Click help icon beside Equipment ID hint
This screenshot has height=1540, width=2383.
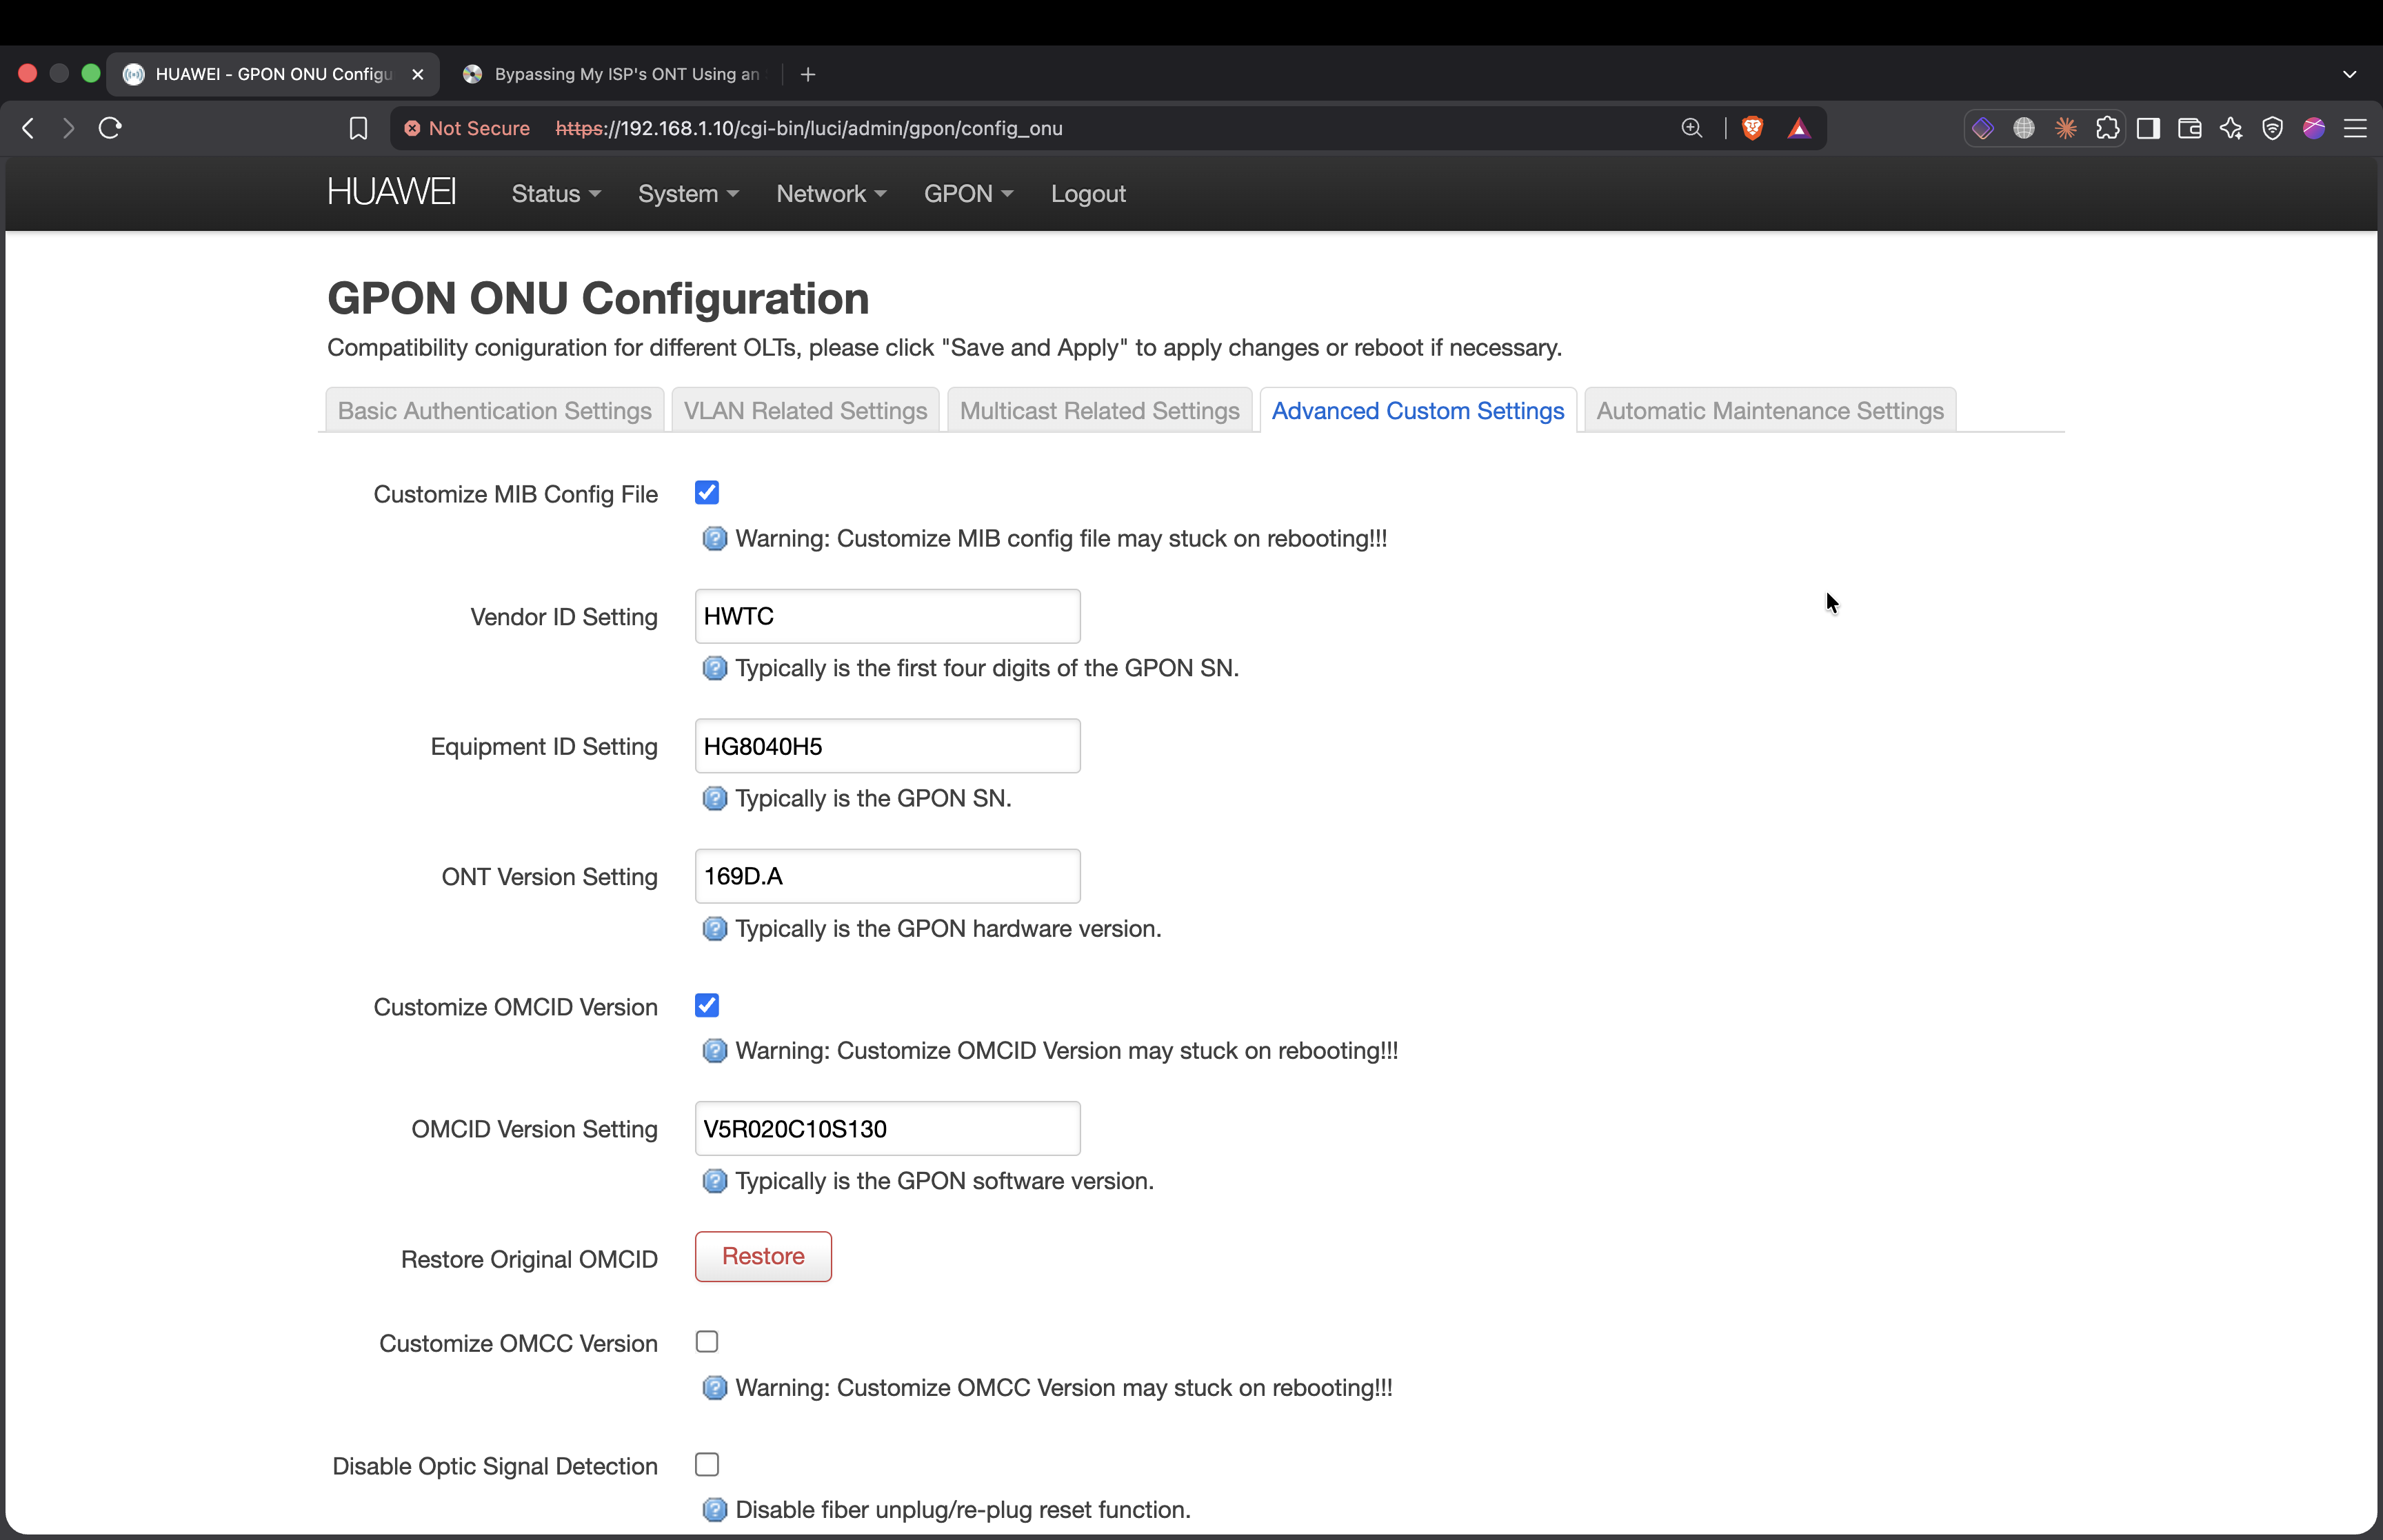click(x=714, y=798)
